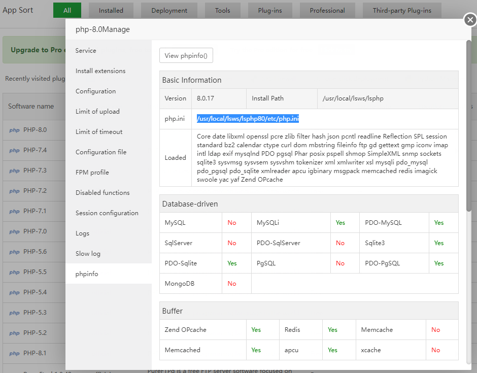The height and width of the screenshot is (373, 477).
Task: Click the PHP-5.3 php icon
Action: [x=14, y=313]
